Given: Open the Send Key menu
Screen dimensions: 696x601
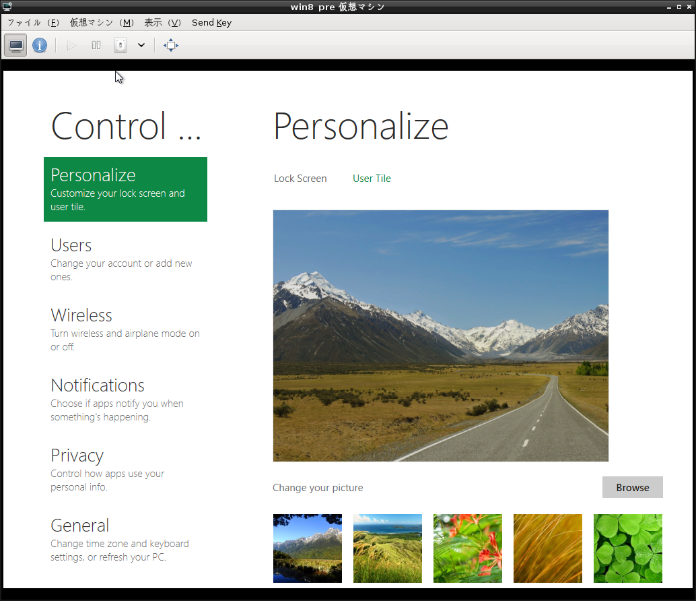Looking at the screenshot, I should [212, 23].
